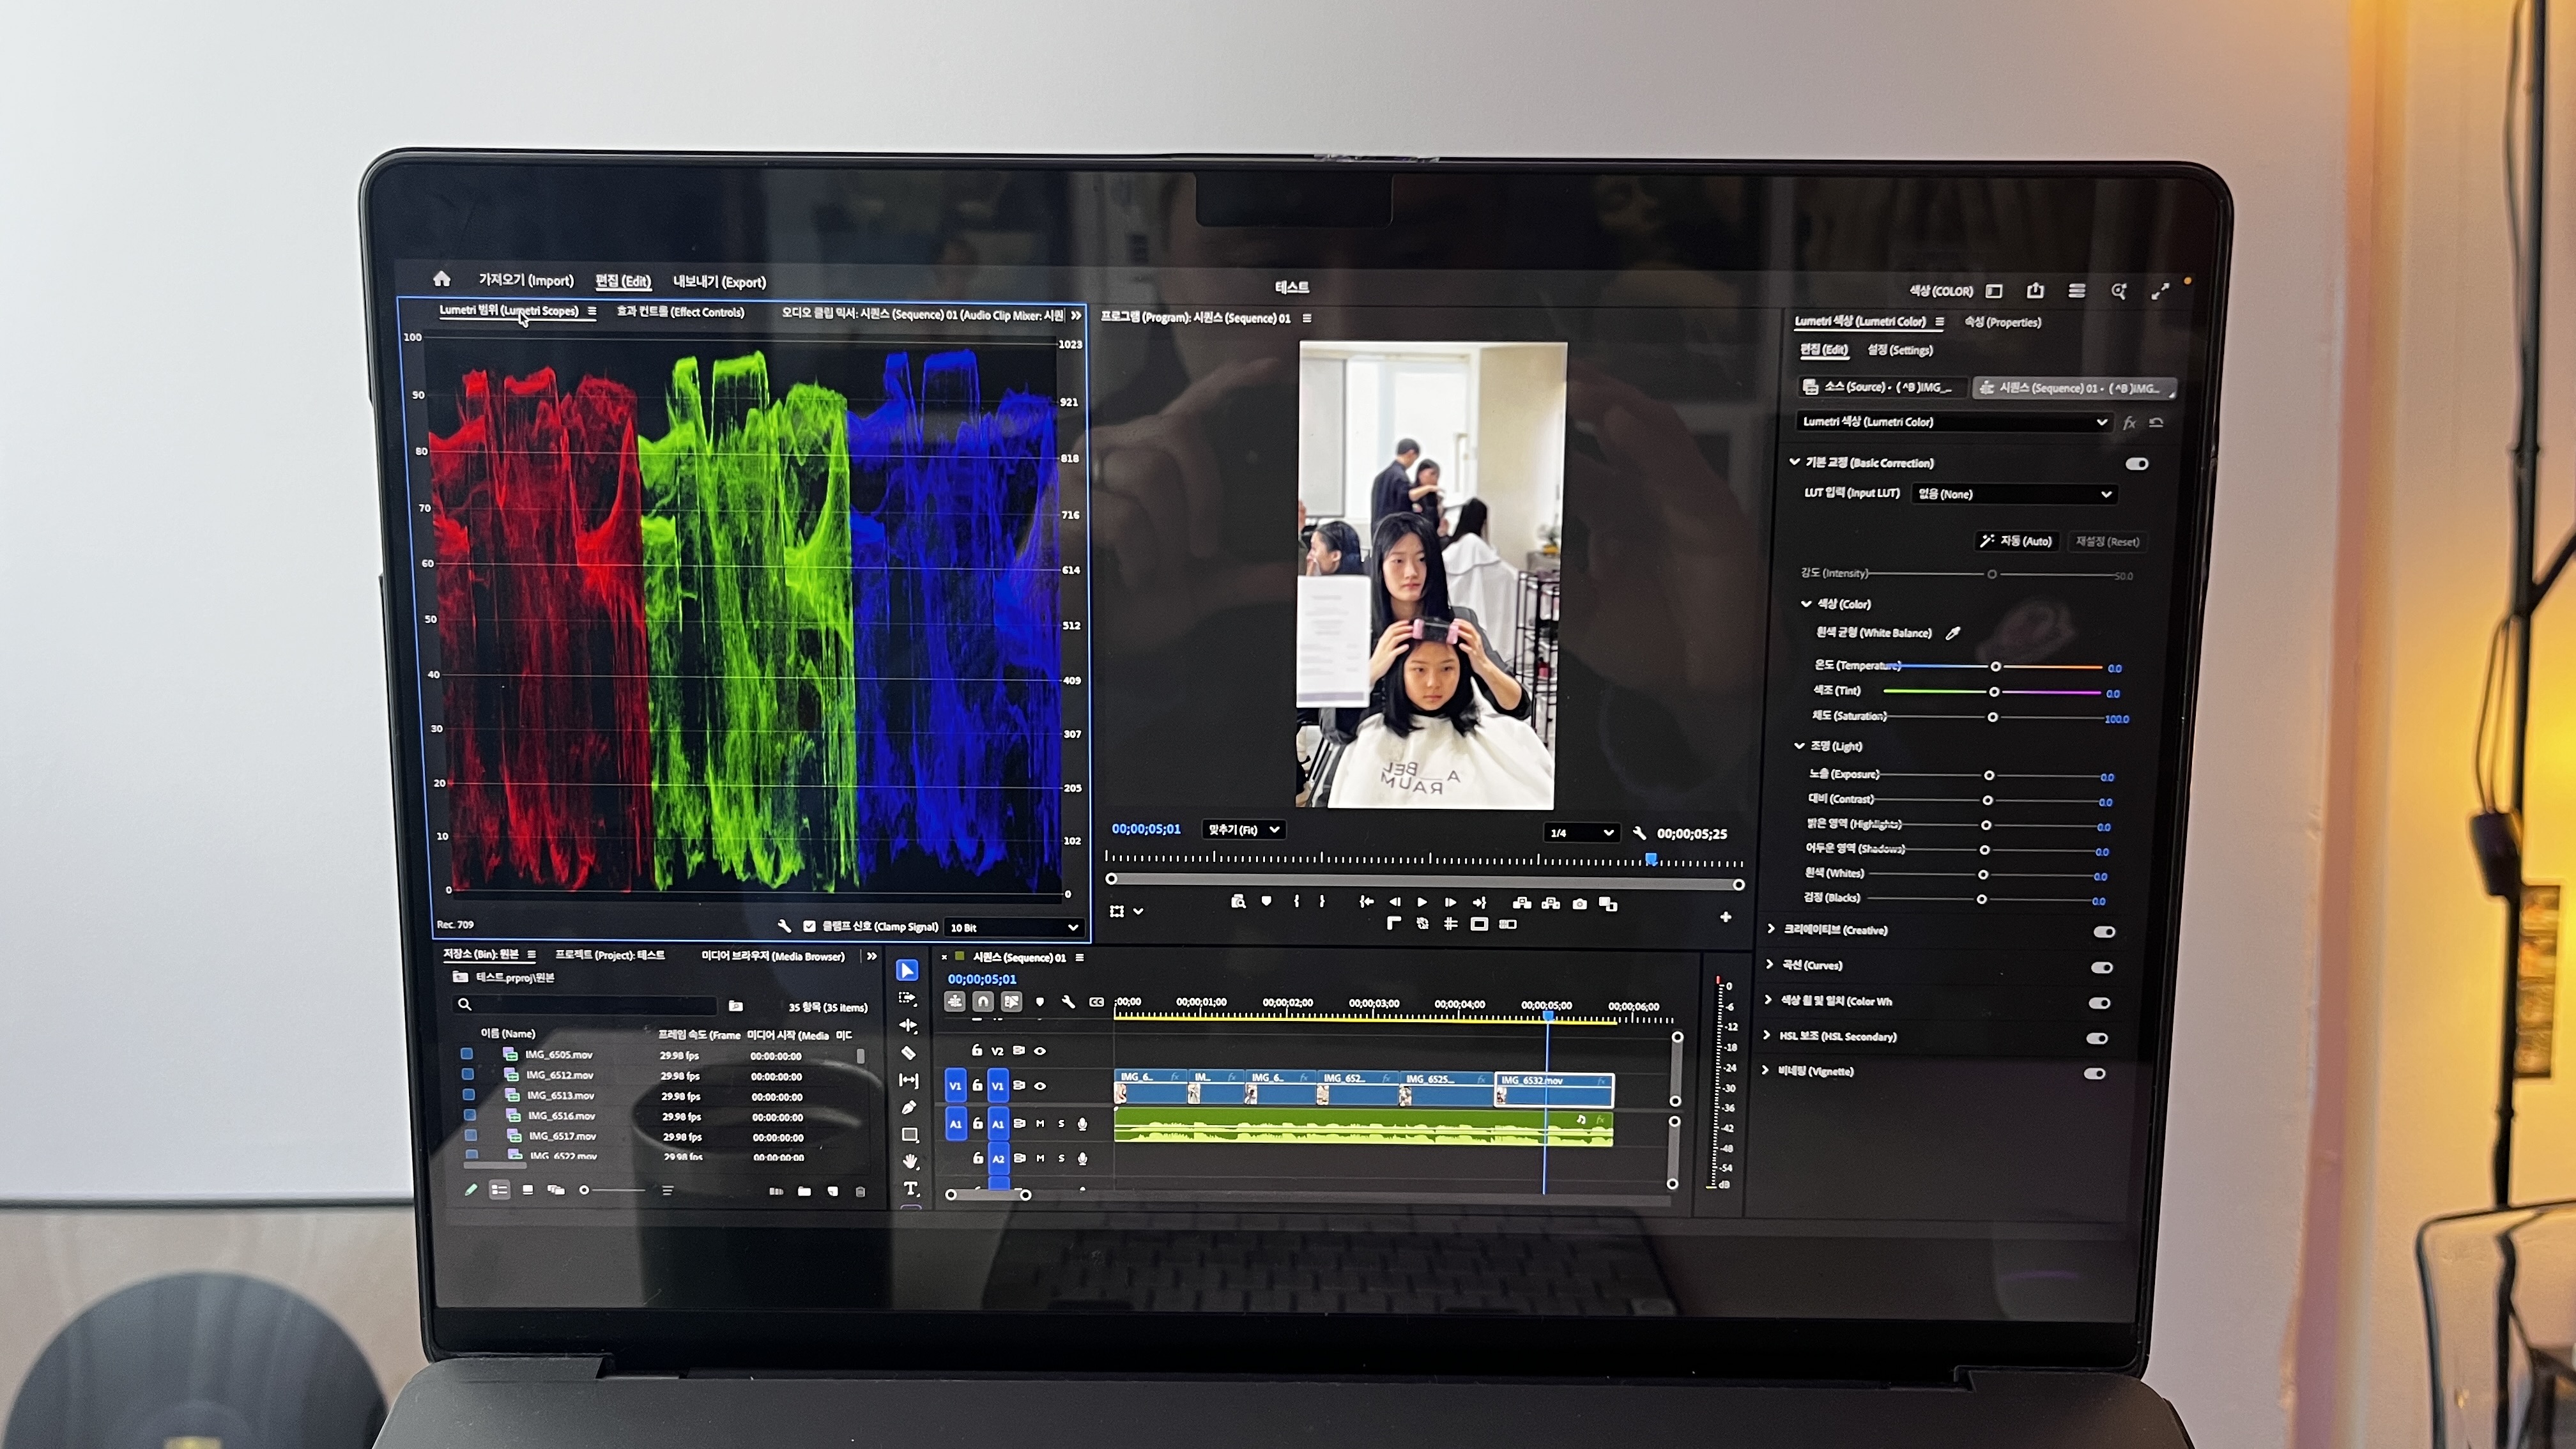Toggle the Clamp Signal checkbox
The width and height of the screenshot is (2576, 1449).
click(x=809, y=926)
